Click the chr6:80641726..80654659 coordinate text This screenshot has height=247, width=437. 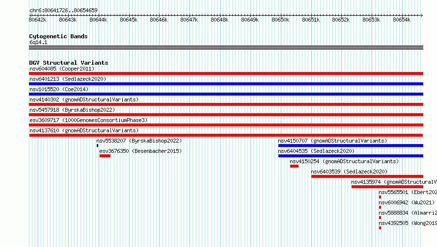tap(63, 10)
